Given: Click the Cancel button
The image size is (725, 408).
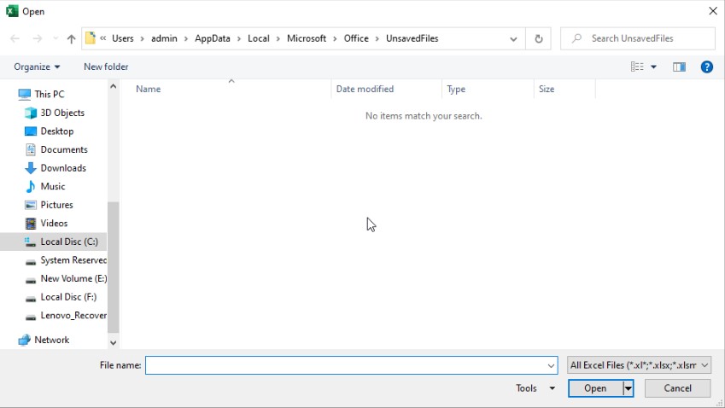Looking at the screenshot, I should coord(677,388).
